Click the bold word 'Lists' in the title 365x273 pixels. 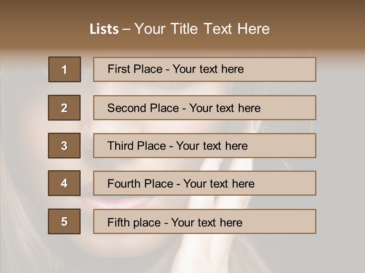[104, 29]
